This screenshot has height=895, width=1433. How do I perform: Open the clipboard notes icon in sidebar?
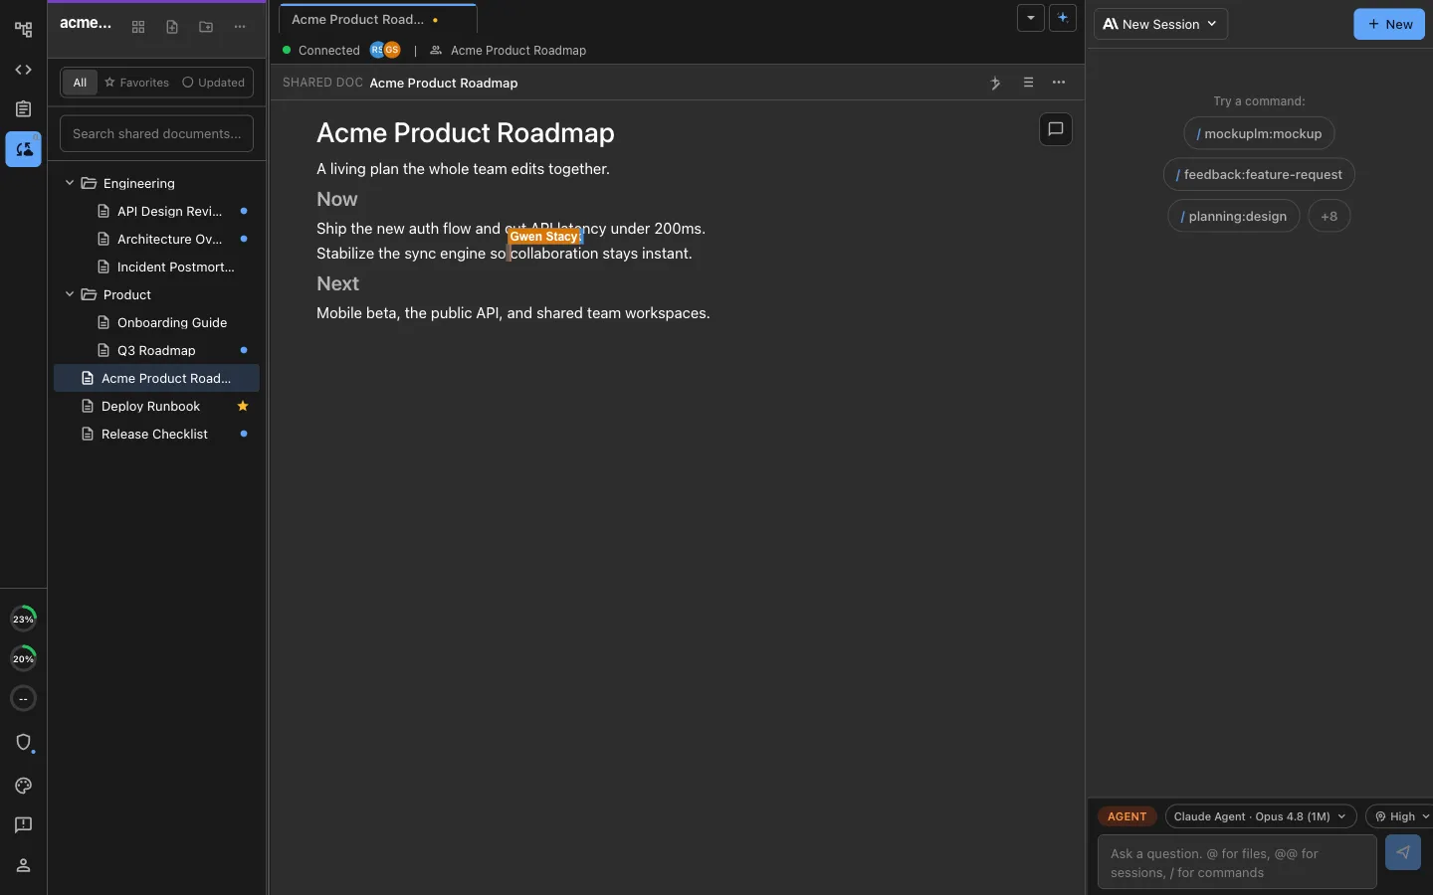(x=23, y=109)
